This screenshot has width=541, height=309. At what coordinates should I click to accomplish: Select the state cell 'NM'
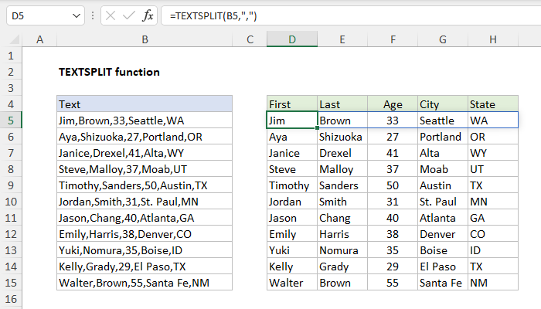point(493,283)
